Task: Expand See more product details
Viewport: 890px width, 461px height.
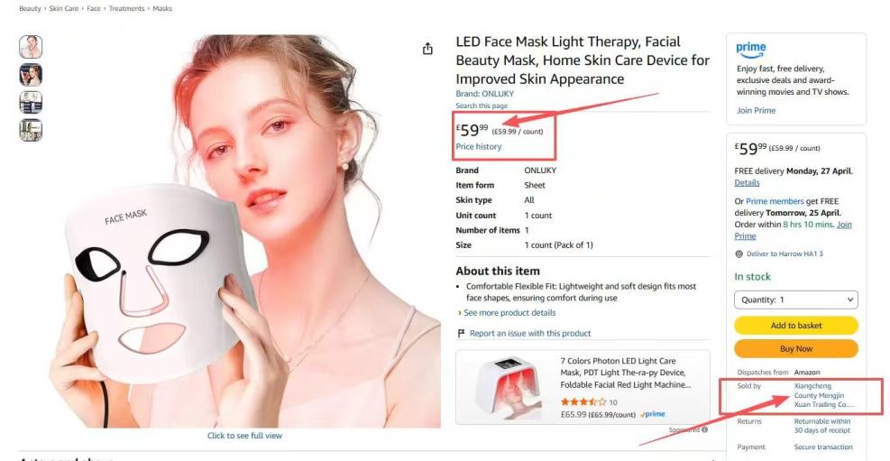Action: pos(507,313)
